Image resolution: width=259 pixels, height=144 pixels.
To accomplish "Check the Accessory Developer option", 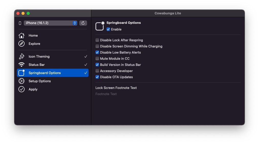I will click(97, 71).
